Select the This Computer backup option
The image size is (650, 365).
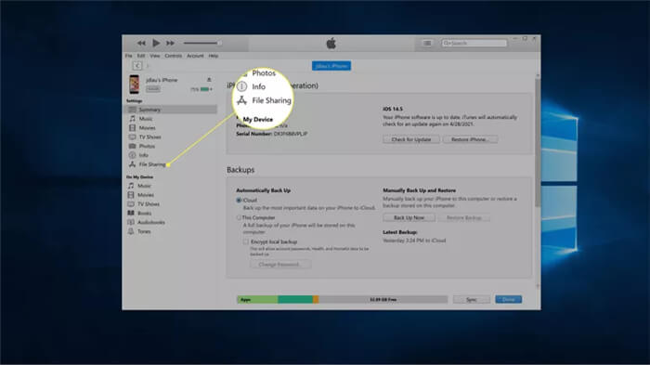pos(239,217)
